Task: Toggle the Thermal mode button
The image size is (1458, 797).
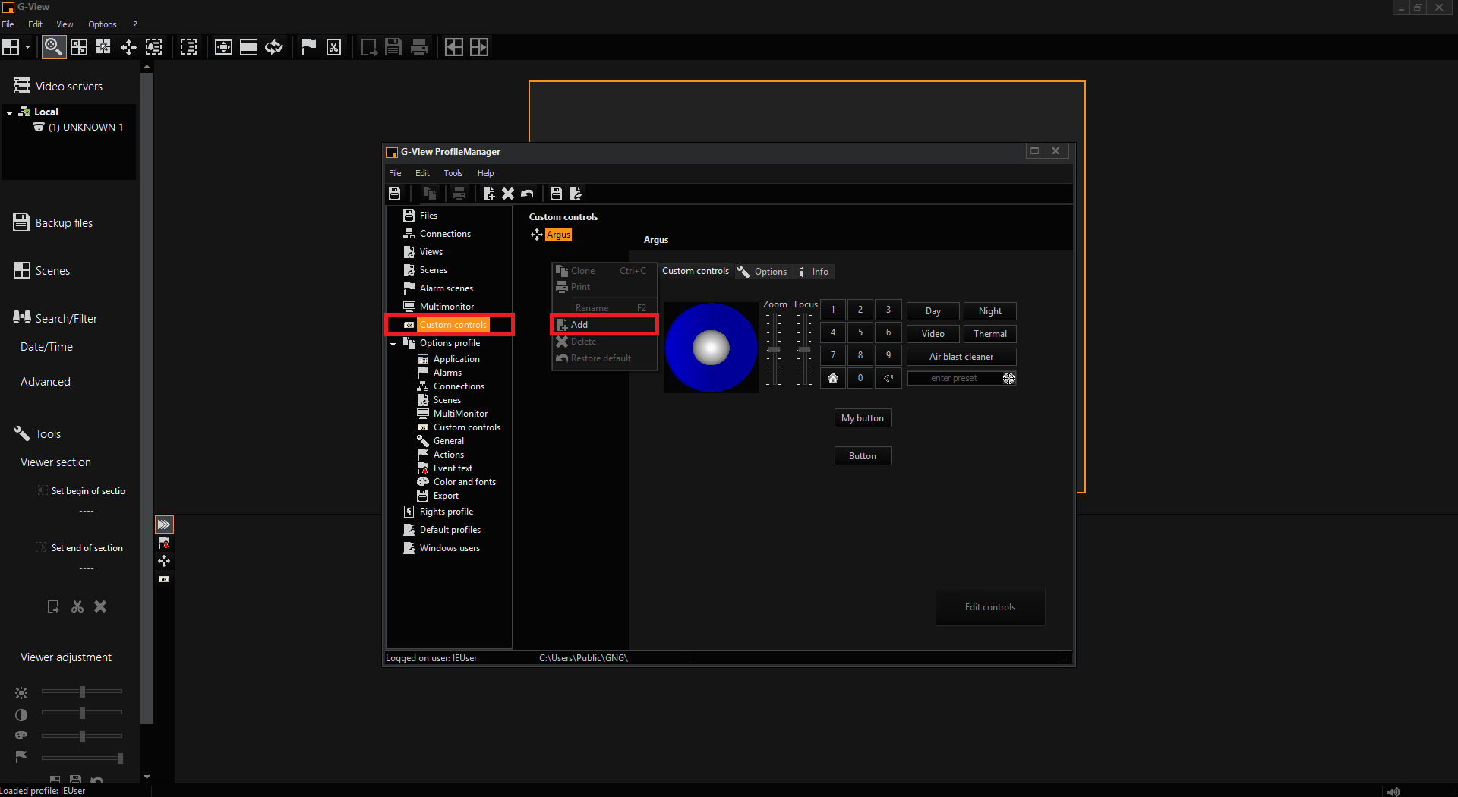Action: click(x=989, y=334)
